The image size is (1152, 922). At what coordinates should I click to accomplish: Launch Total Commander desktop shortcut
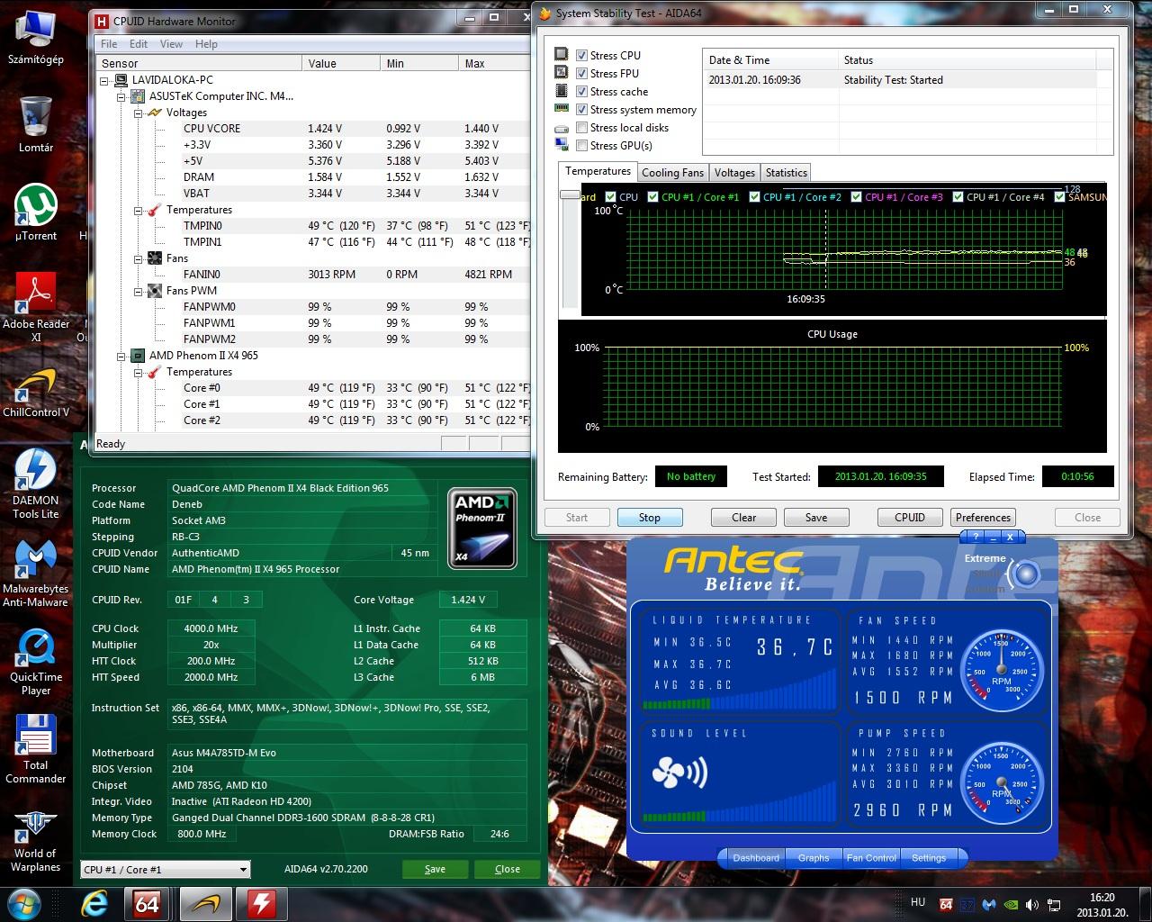pos(36,748)
